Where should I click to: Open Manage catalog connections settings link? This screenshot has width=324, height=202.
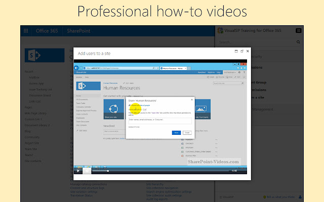tap(89, 184)
